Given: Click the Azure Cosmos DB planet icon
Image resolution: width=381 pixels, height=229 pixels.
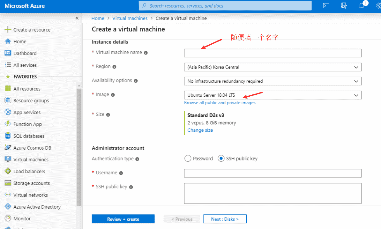Looking at the screenshot, I should pyautogui.click(x=8, y=147).
